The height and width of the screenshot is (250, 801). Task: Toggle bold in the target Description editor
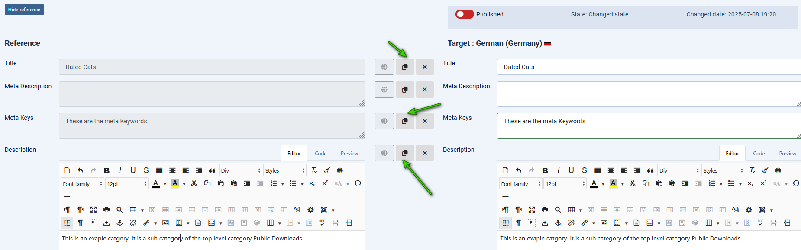545,170
